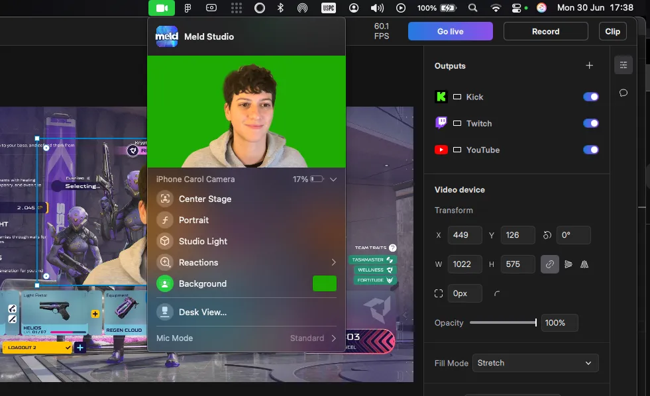650x396 pixels.
Task: Enable Center Stage for the iPhone camera
Action: point(205,199)
